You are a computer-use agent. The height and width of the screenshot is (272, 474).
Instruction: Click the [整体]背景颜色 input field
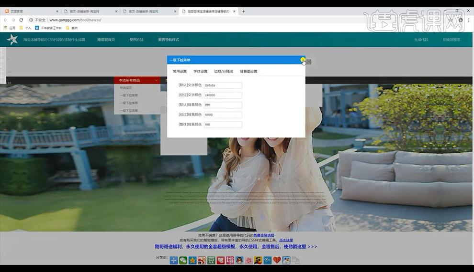click(x=223, y=125)
